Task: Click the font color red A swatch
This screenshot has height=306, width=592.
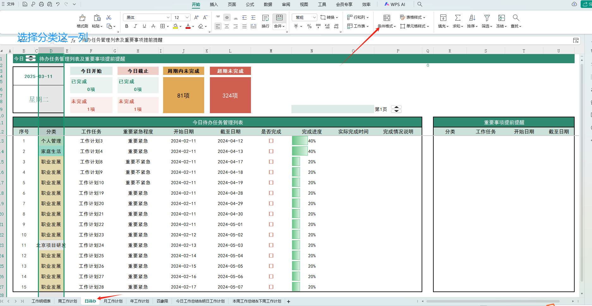Action: pos(188,26)
